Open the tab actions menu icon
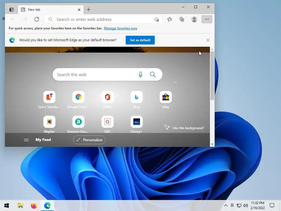This screenshot has width=281, height=211. pos(12,10)
